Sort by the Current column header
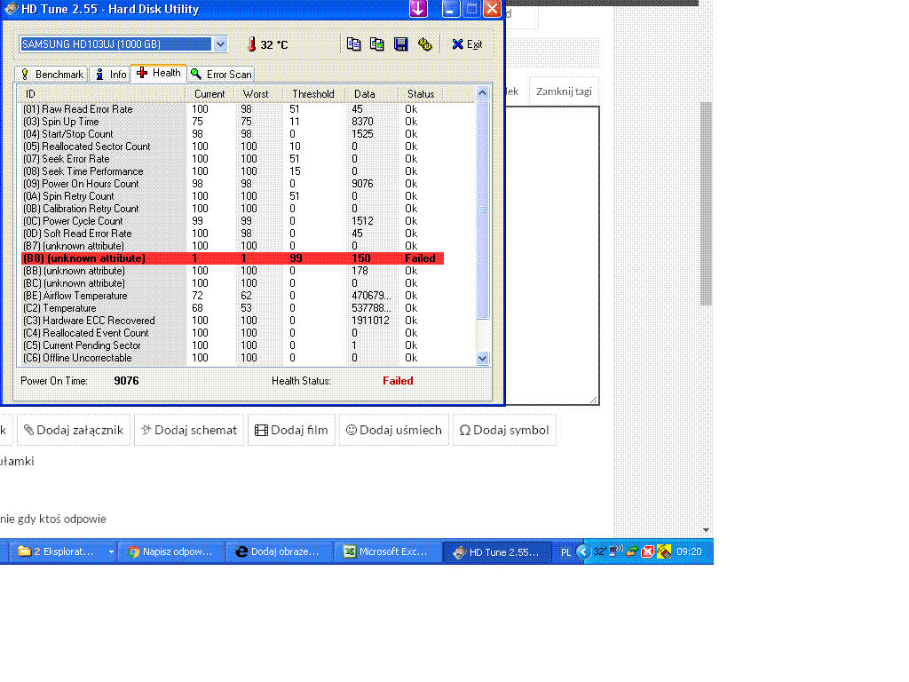This screenshot has height=682, width=909. point(209,94)
